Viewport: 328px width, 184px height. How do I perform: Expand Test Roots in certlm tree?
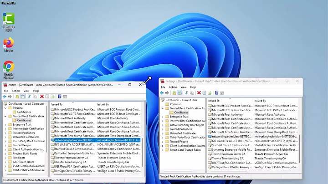[5, 158]
